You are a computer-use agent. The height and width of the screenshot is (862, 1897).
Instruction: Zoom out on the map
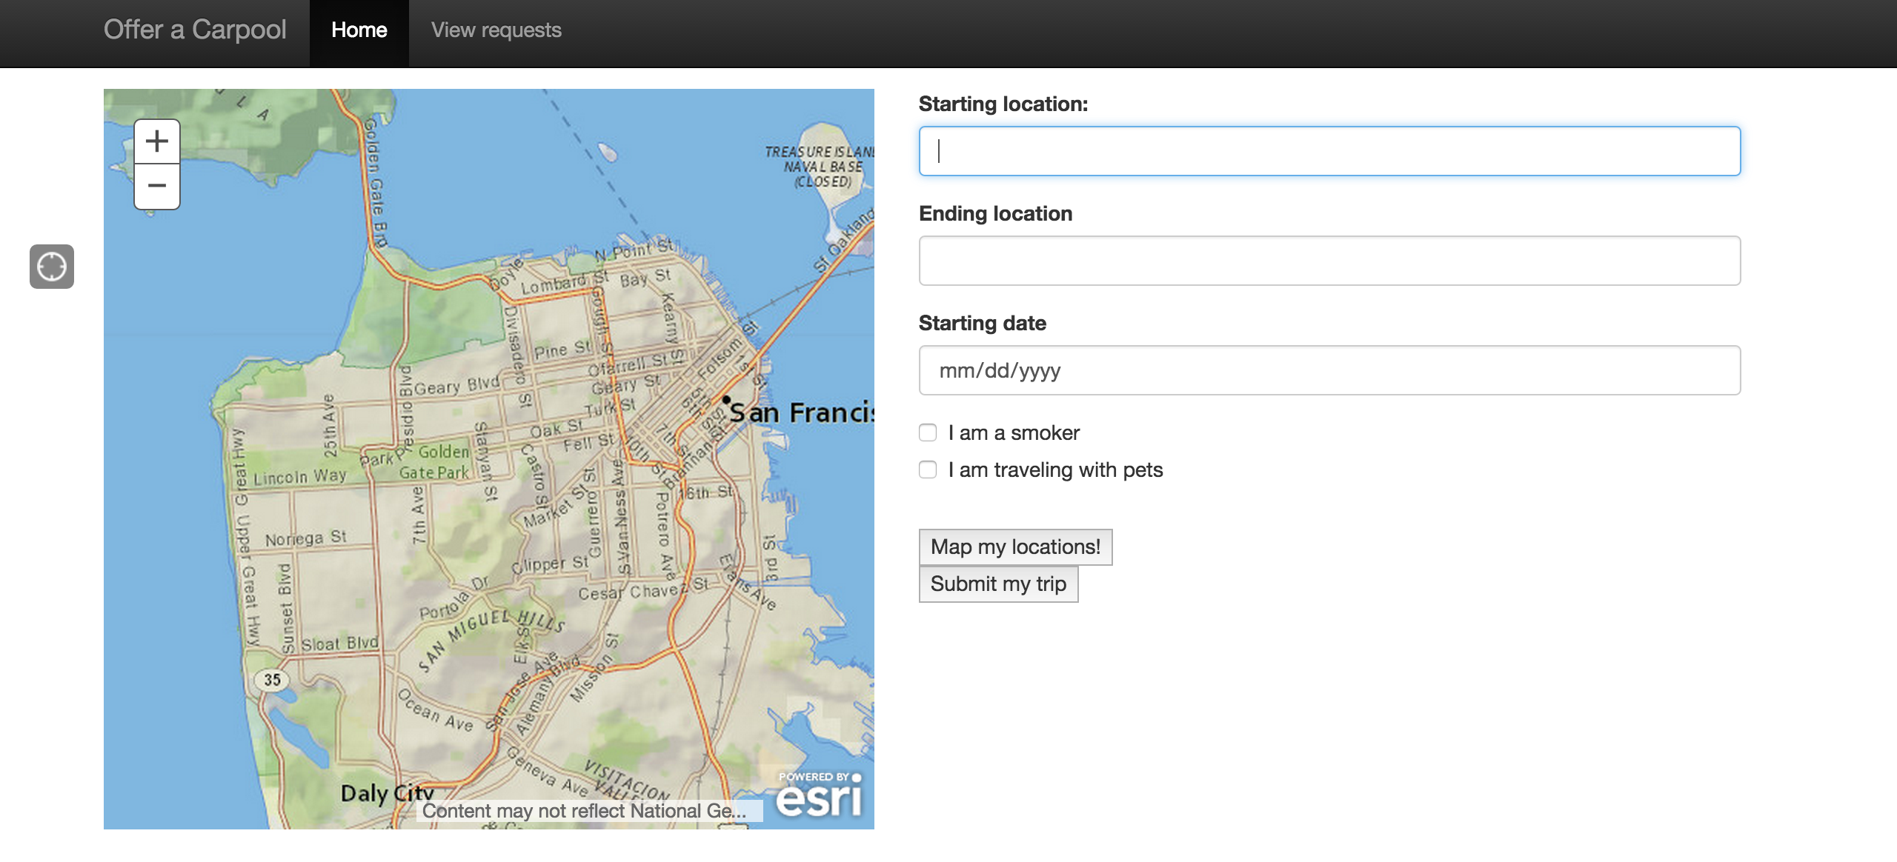point(157,186)
